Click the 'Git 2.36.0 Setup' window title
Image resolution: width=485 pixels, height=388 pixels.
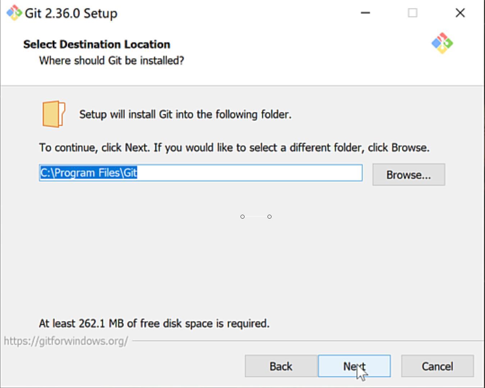[x=71, y=13]
